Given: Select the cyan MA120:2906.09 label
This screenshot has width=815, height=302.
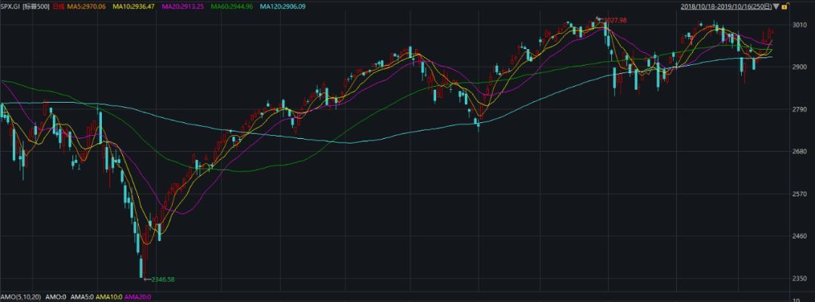Looking at the screenshot, I should 283,7.
